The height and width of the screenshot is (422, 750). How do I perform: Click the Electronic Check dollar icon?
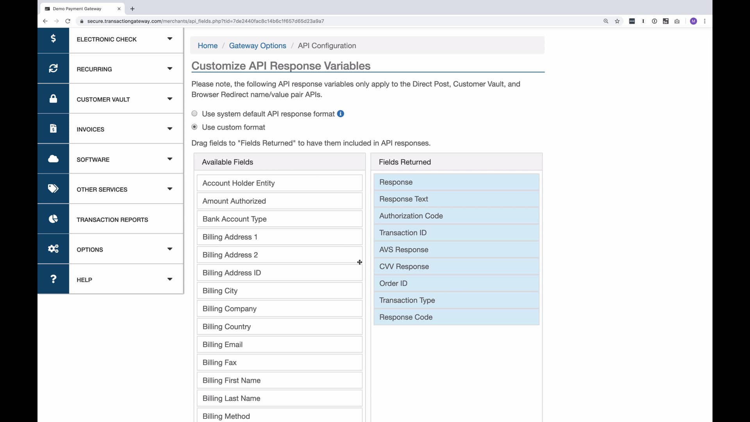point(53,38)
